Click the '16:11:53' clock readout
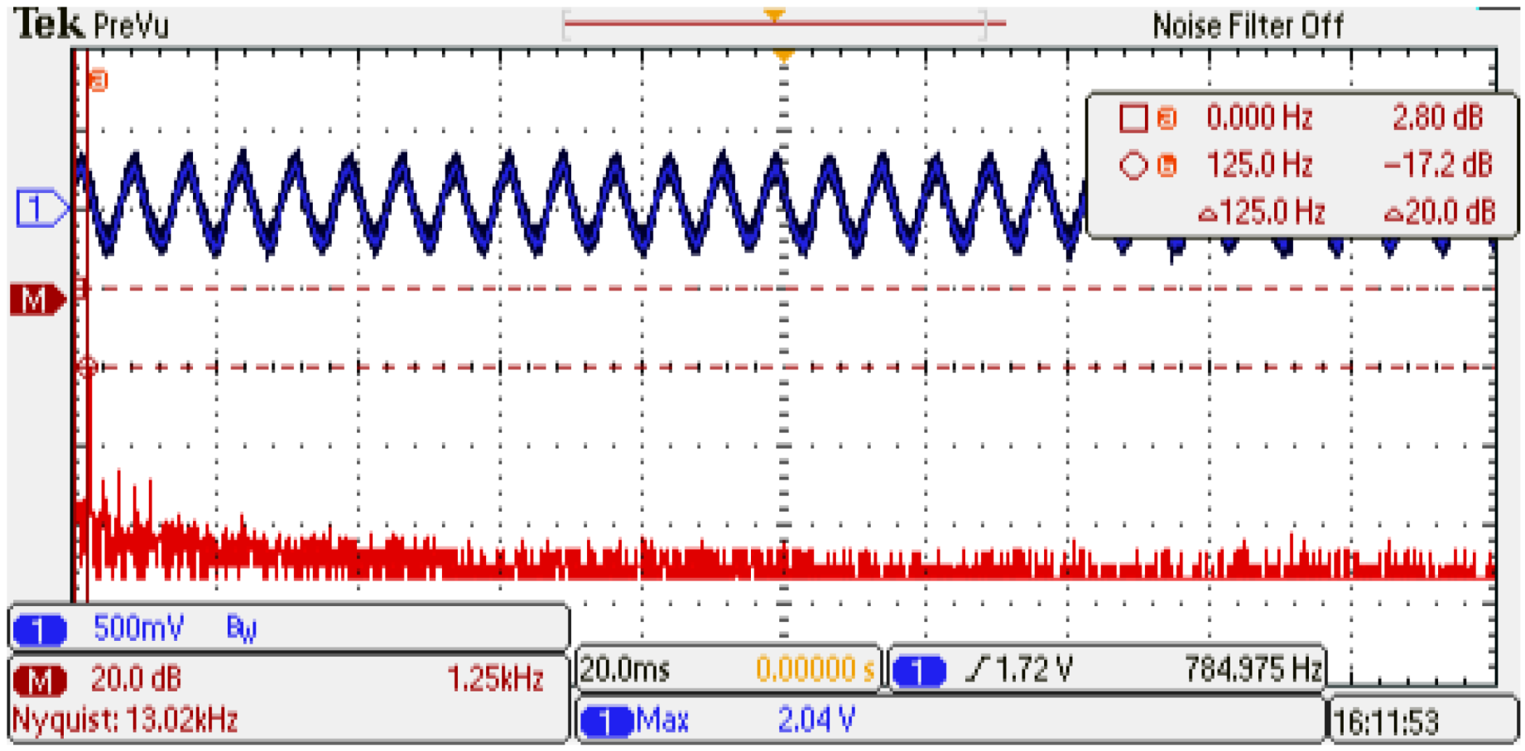This screenshot has width=1525, height=751. click(x=1387, y=722)
